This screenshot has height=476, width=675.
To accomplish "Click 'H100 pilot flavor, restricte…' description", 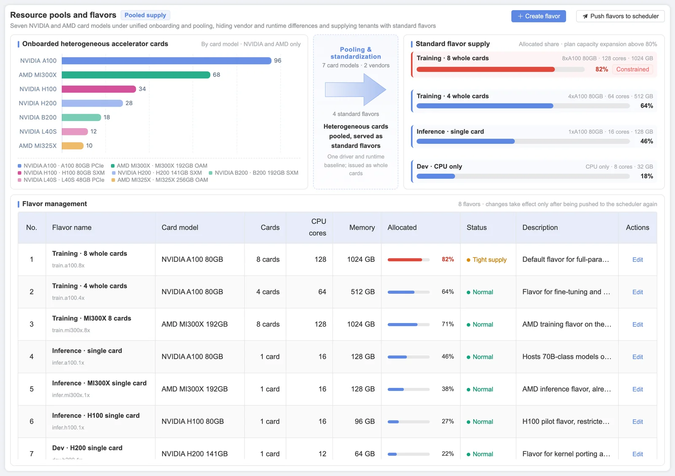I will (566, 422).
